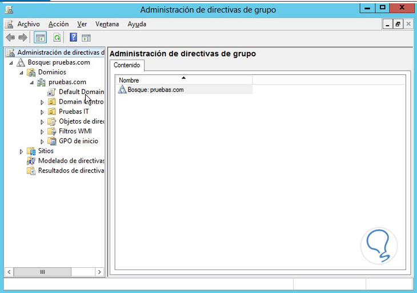The image size is (417, 293).
Task: Click the Domain Controllers OU folder icon
Action: pyautogui.click(x=51, y=102)
